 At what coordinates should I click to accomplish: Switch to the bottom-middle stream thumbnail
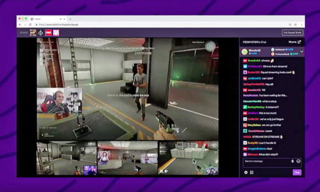(128, 158)
